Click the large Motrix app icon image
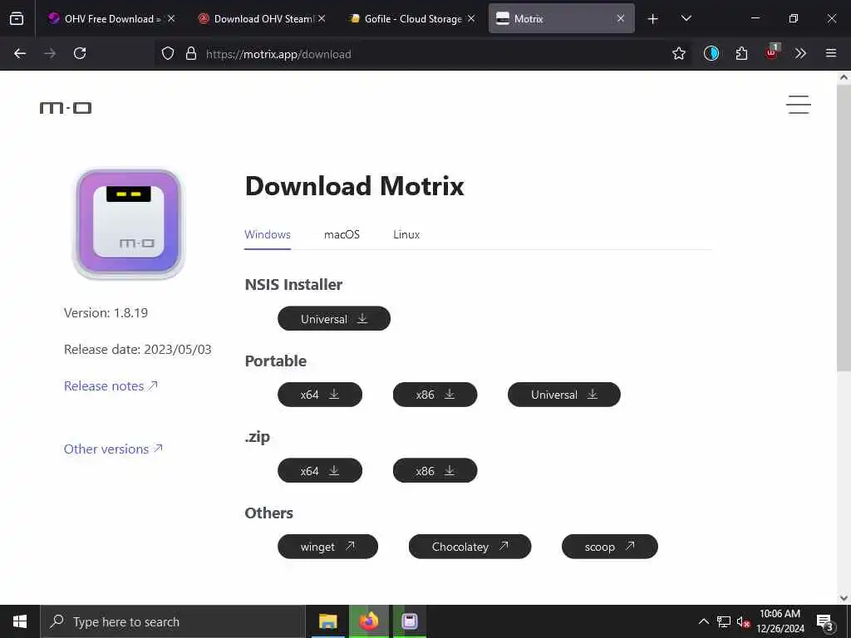The width and height of the screenshot is (851, 638). [x=129, y=223]
